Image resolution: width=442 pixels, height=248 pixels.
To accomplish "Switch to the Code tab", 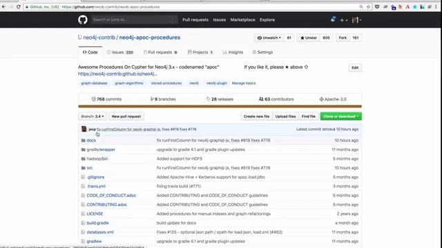I will [x=90, y=52].
